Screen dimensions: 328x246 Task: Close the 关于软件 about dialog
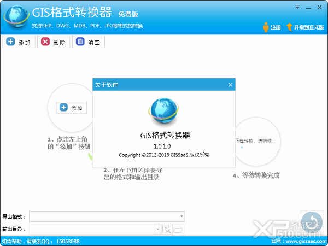click(230, 85)
